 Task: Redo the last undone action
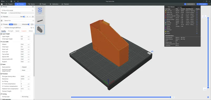coord(18,1)
